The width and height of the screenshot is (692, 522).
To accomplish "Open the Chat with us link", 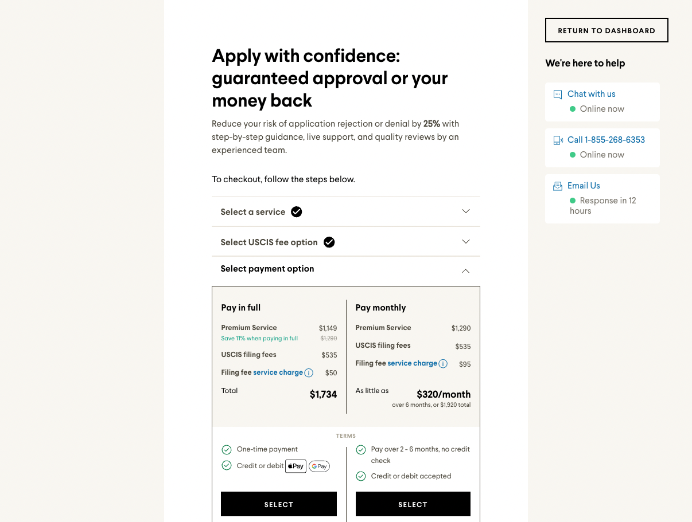I will [591, 94].
